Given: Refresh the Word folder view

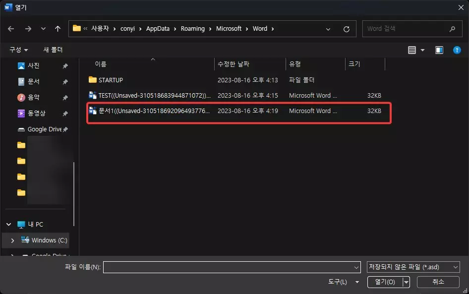Looking at the screenshot, I should pos(346,28).
